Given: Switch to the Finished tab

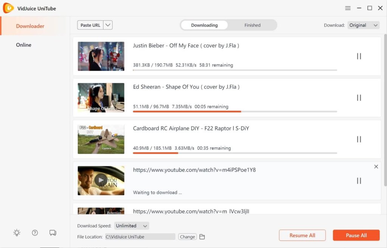Looking at the screenshot, I should [252, 25].
